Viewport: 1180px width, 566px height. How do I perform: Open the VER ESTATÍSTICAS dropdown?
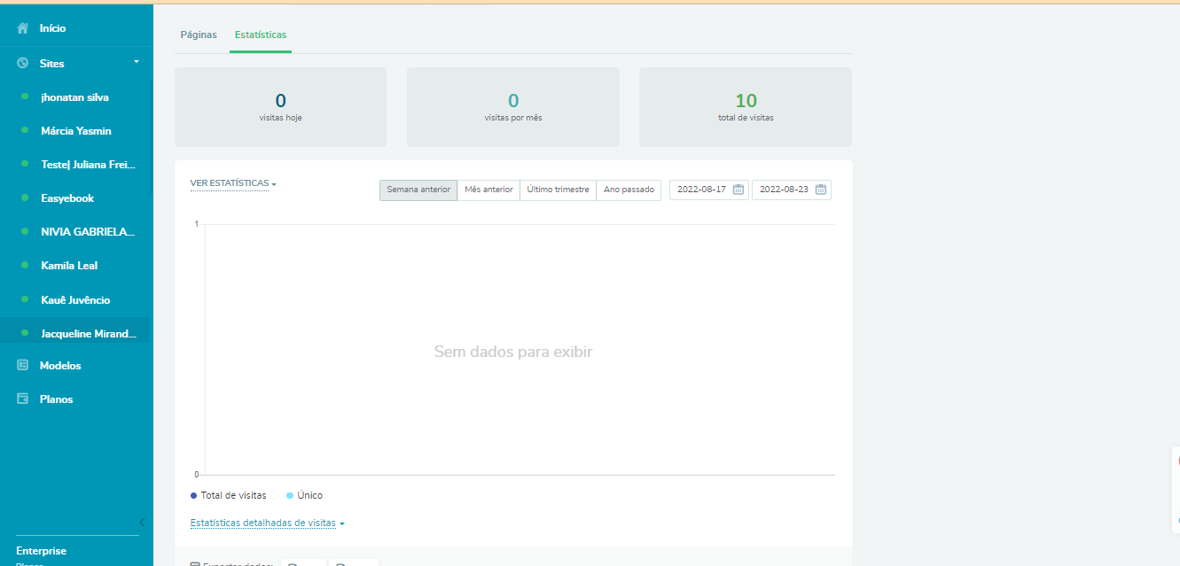pos(233,183)
